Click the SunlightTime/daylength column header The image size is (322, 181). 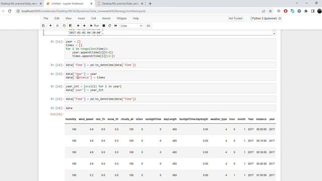pyautogui.click(x=194, y=119)
